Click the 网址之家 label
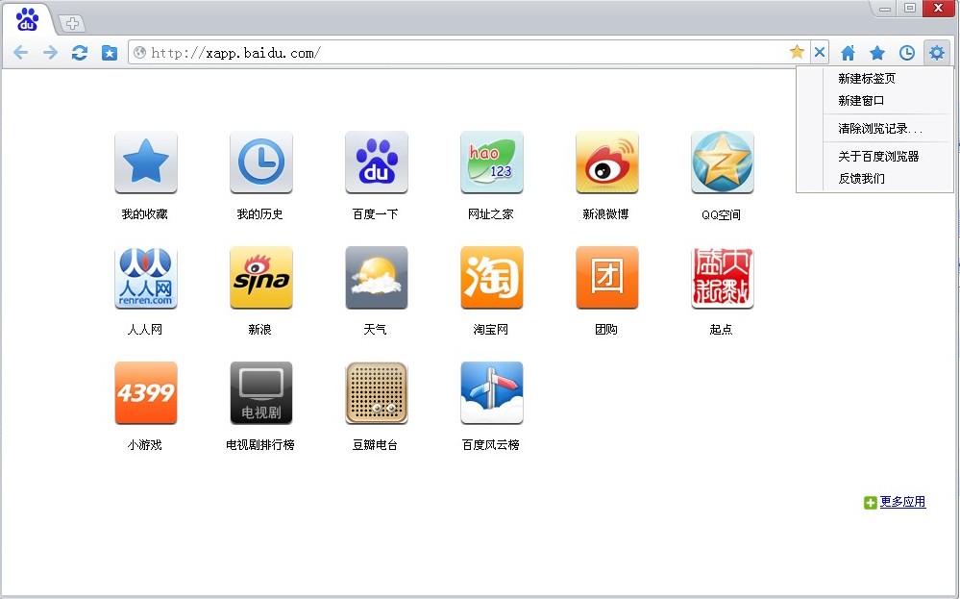 pyautogui.click(x=490, y=213)
